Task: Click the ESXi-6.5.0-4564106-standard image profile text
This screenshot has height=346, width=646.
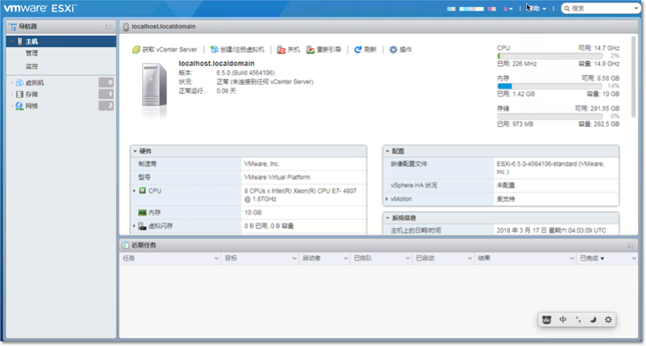Action: pos(551,168)
